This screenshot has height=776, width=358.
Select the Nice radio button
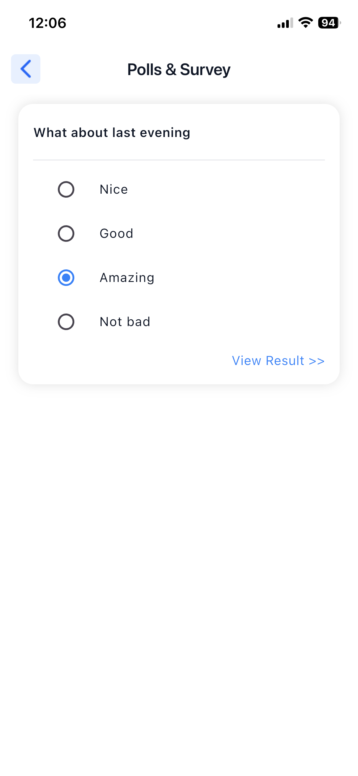66,189
